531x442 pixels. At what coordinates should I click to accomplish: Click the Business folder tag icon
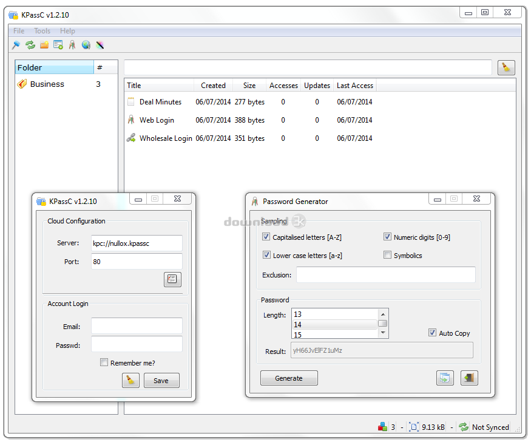22,84
